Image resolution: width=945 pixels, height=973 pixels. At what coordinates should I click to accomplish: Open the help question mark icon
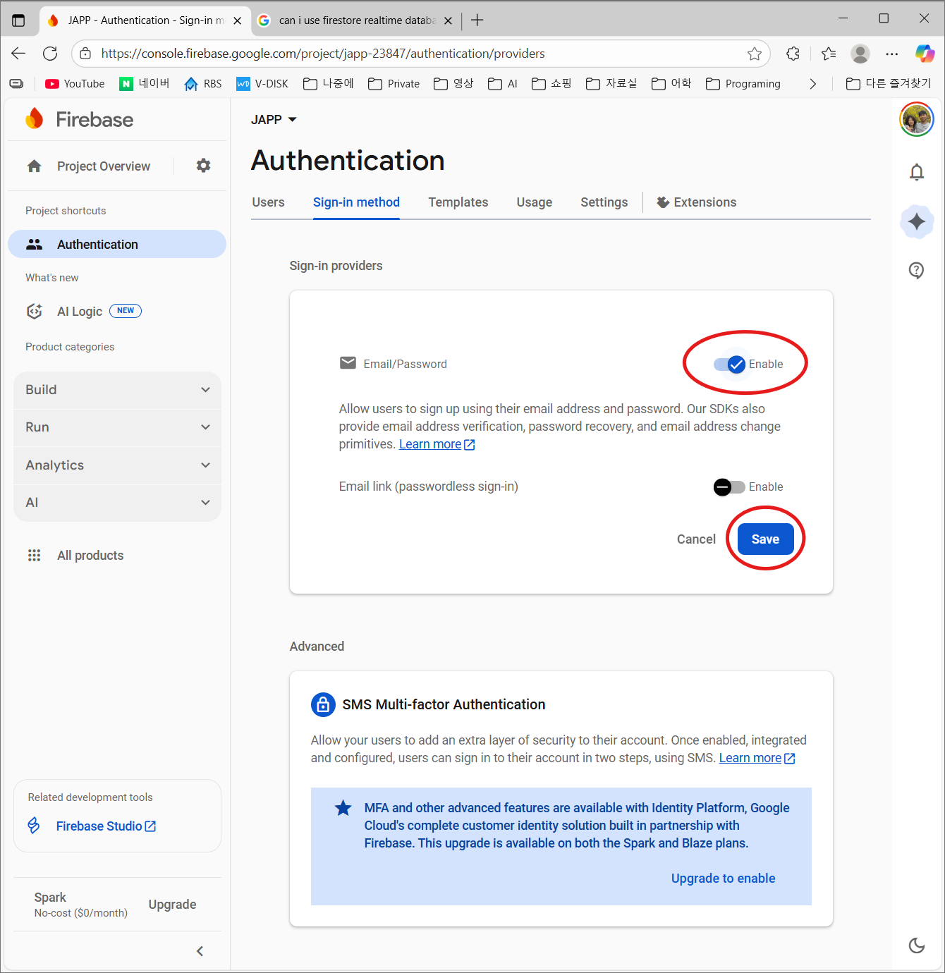[x=917, y=270]
